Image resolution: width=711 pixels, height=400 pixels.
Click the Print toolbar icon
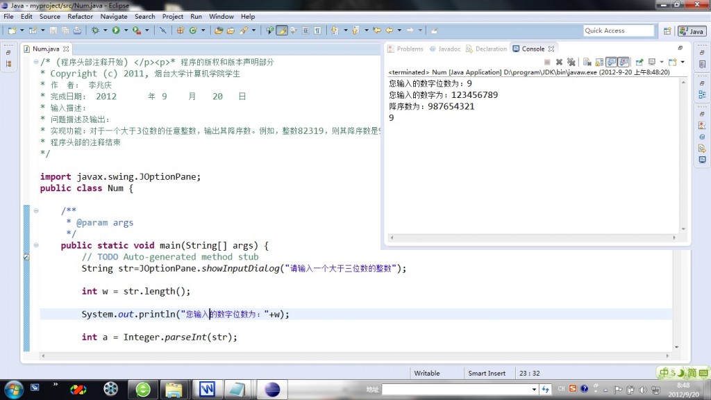[x=77, y=31]
